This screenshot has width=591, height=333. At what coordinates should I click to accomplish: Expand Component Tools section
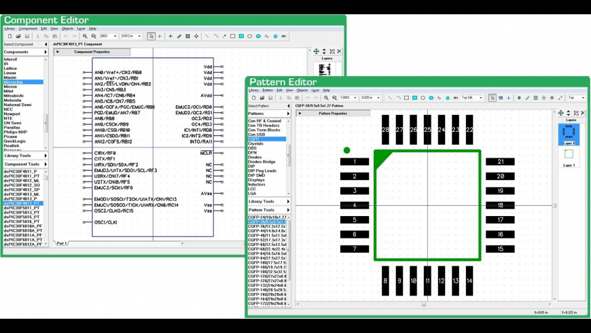46,164
